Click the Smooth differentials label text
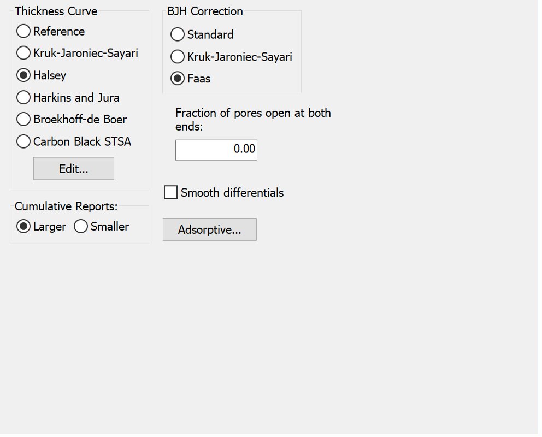542x437 pixels. 232,193
